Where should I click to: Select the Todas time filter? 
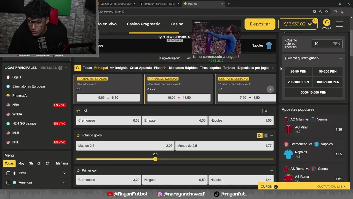(9, 163)
